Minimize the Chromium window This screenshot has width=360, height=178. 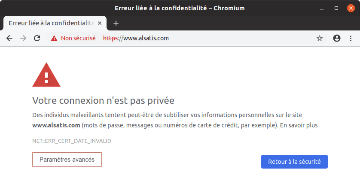(322, 9)
